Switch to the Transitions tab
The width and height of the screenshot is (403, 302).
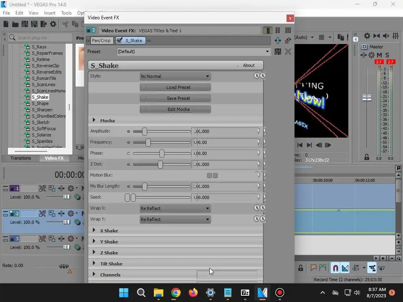[20, 158]
